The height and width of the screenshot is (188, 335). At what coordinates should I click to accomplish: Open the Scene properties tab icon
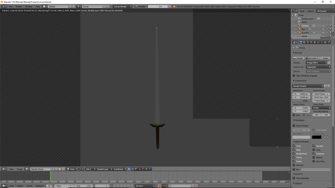click(308, 42)
